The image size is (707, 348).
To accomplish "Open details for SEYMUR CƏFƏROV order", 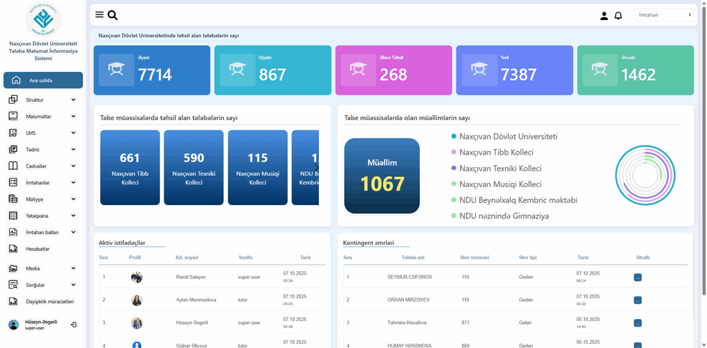I will tap(637, 277).
